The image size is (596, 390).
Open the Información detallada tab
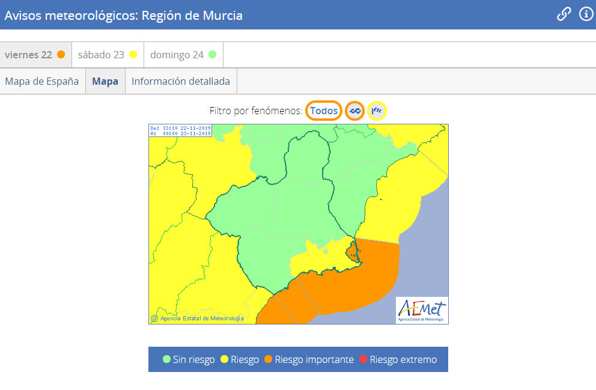(181, 81)
